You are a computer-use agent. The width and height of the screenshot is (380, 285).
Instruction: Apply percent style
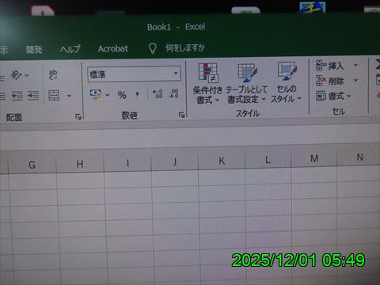[x=122, y=95]
